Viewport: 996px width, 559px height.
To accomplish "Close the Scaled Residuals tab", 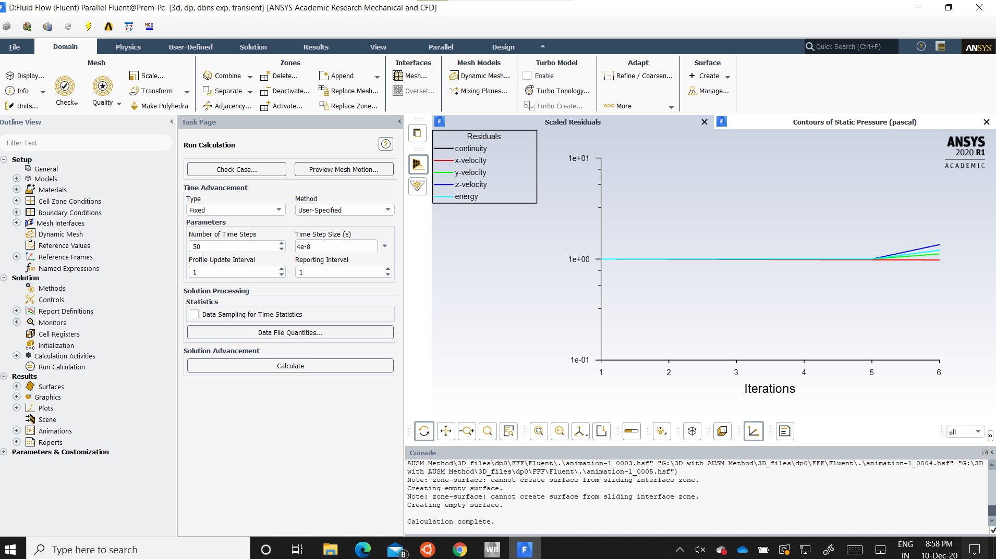I will [x=705, y=122].
